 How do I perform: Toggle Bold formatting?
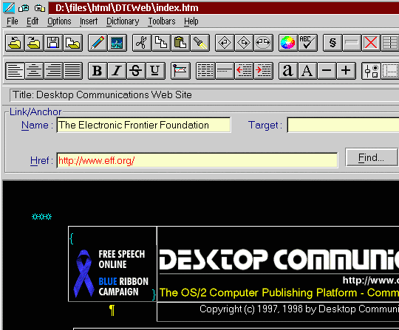(x=98, y=71)
